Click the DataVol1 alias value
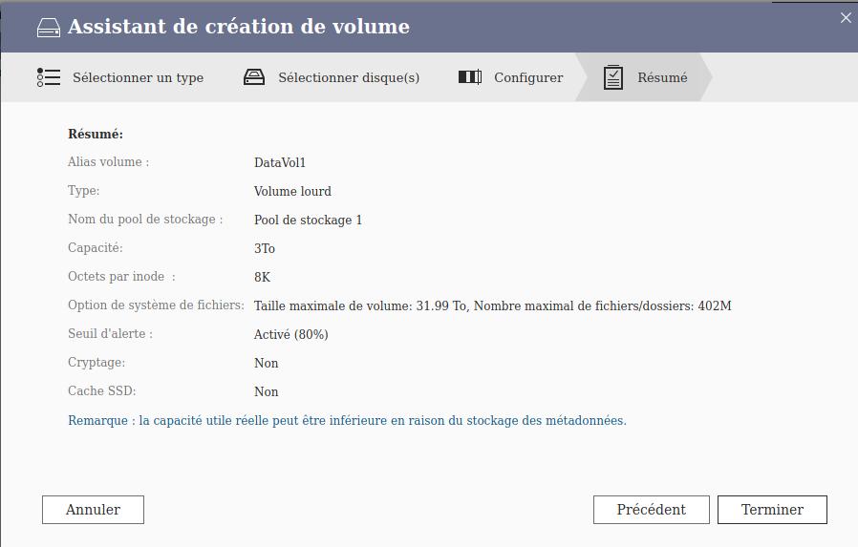This screenshot has height=547, width=858. pos(279,163)
